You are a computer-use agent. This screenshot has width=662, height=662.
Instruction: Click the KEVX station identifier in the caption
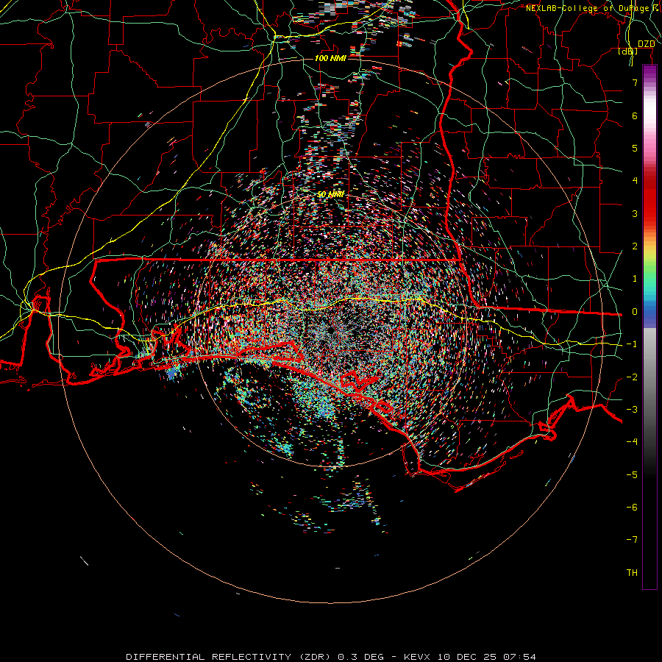coord(418,657)
